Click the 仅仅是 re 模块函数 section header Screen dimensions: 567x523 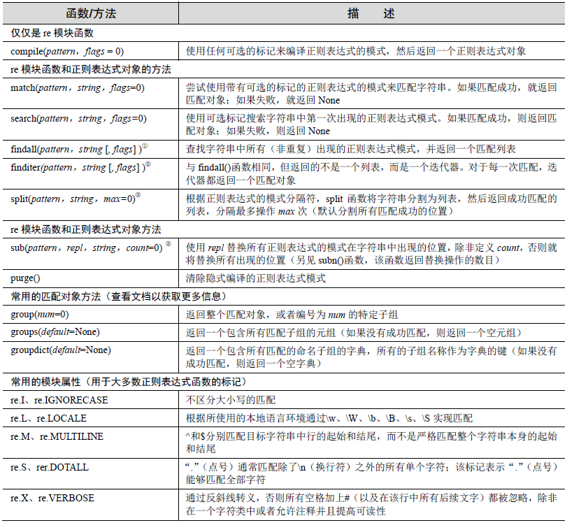pyautogui.click(x=45, y=31)
